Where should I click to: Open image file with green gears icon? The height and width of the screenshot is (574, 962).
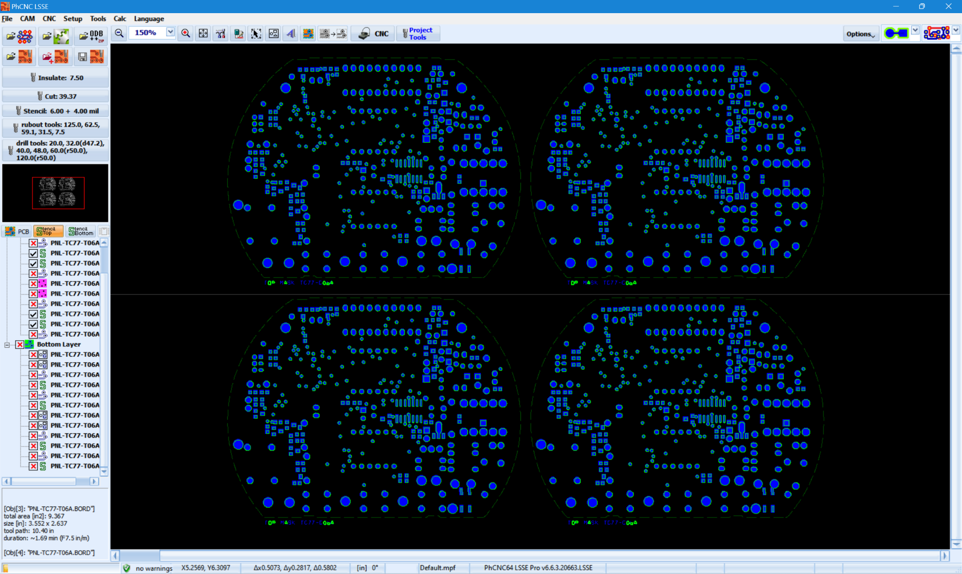tap(55, 36)
